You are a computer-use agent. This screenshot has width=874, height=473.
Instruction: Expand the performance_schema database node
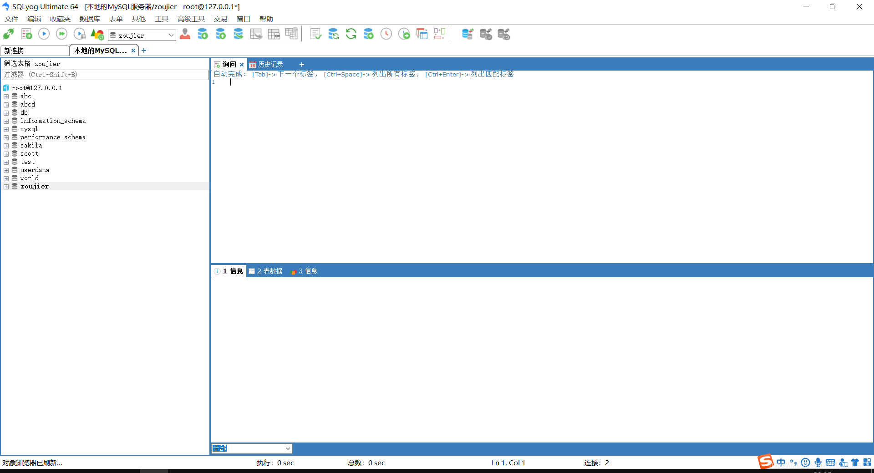6,137
